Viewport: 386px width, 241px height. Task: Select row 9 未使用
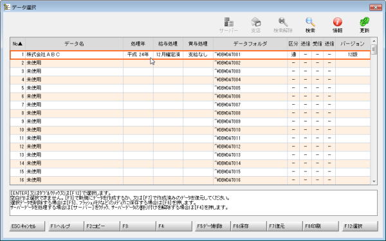(x=190, y=121)
